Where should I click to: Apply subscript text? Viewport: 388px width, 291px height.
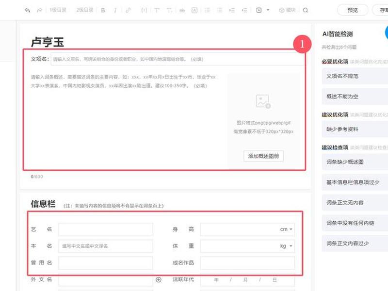tap(169, 10)
